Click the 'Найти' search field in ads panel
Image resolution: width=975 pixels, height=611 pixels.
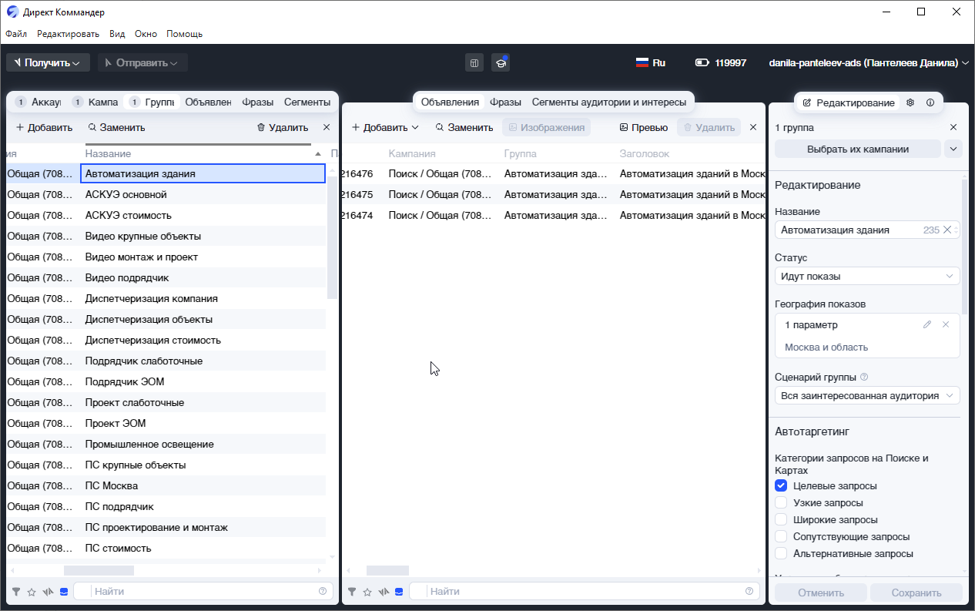click(584, 592)
